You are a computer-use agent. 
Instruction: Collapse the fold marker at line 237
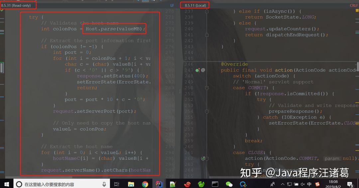click(x=207, y=11)
